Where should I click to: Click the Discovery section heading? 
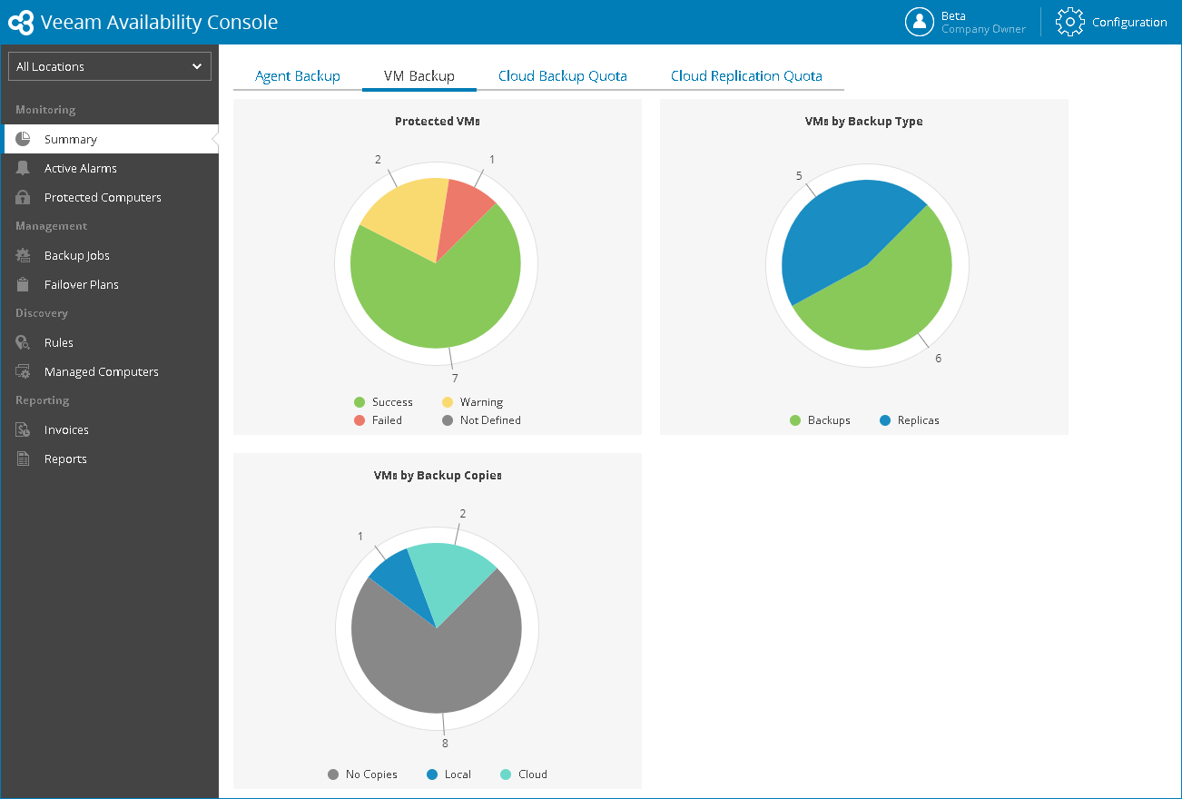pos(42,313)
